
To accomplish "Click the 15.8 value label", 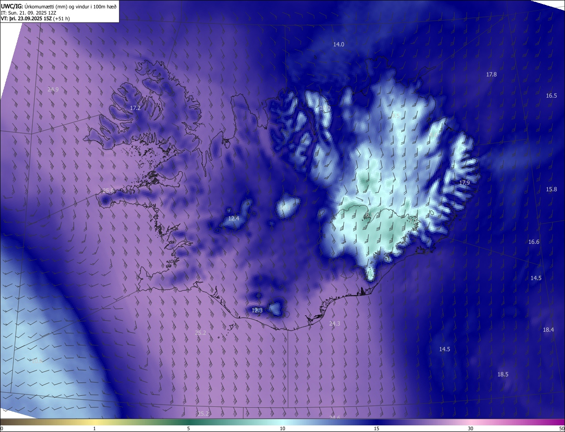I will (551, 189).
